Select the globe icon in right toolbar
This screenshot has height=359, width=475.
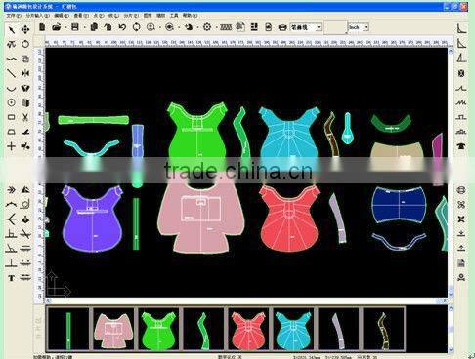[461, 190]
